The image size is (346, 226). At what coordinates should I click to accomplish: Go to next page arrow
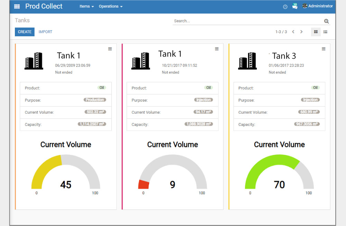[x=301, y=32]
